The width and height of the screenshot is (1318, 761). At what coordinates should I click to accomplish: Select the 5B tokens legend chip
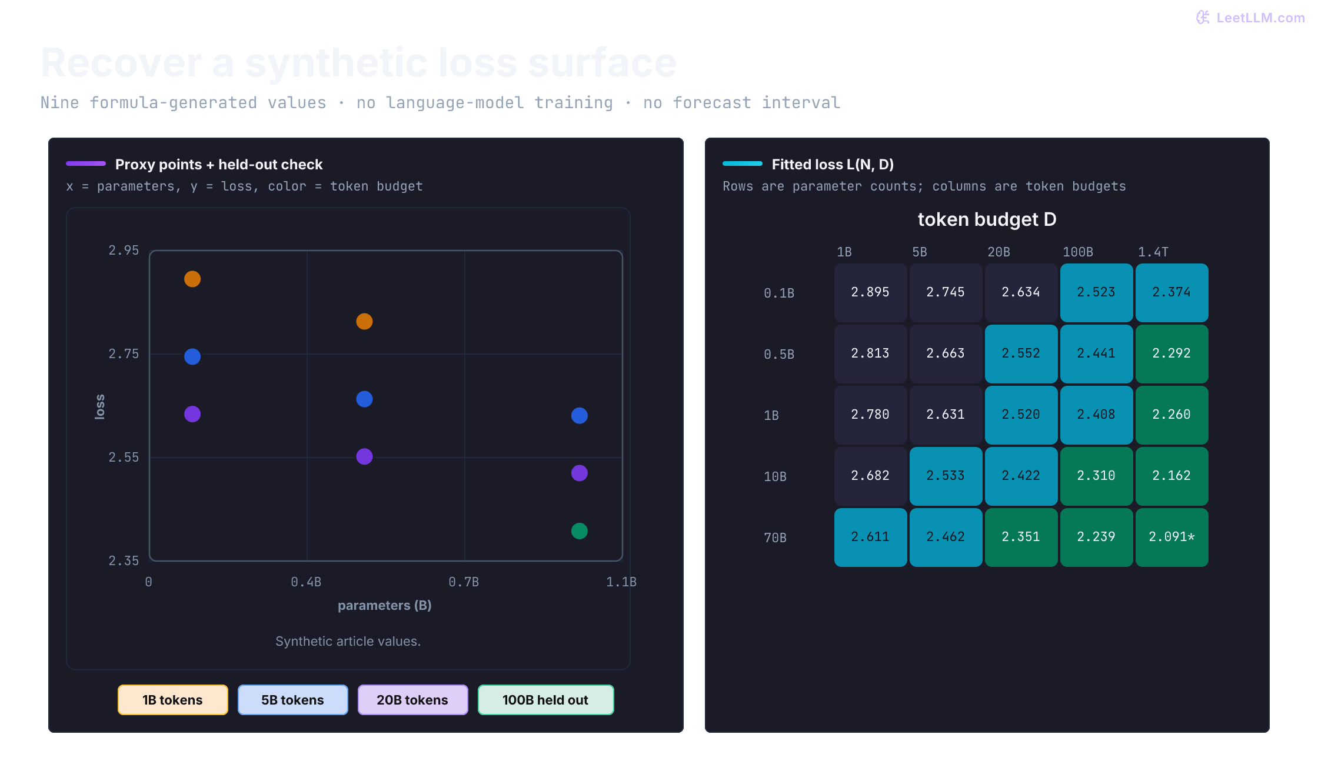pos(293,700)
